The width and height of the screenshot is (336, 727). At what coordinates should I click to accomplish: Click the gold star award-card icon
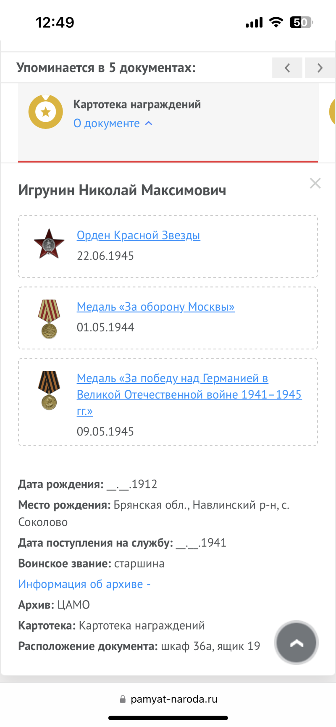45,112
